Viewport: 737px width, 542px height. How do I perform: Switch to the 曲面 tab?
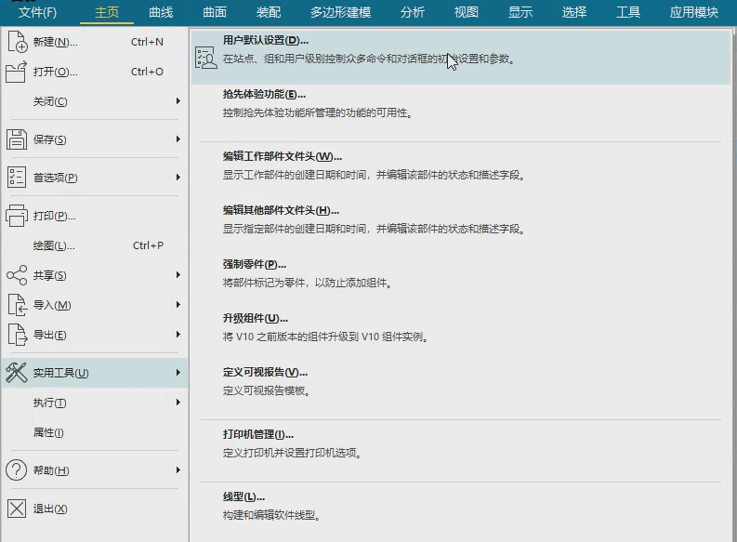click(215, 12)
